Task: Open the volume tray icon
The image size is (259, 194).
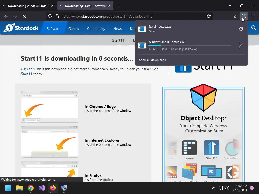Action: click(227, 188)
